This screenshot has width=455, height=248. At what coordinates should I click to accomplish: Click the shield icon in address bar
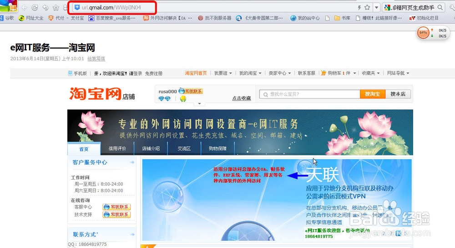pos(77,8)
